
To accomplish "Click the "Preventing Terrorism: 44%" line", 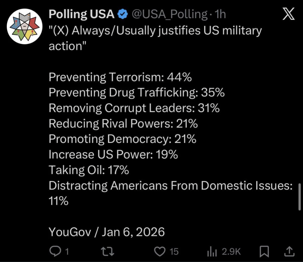I will click(x=120, y=77).
